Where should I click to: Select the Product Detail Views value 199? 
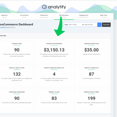[x=91, y=98]
